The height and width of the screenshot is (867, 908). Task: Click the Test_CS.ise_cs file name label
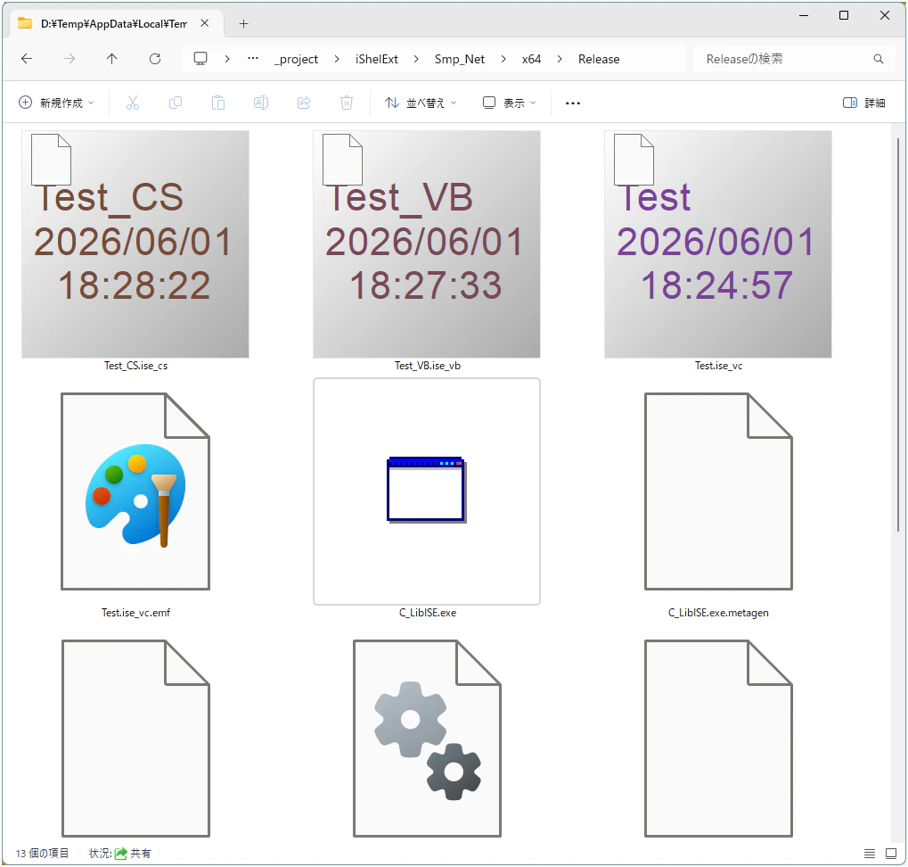click(136, 366)
